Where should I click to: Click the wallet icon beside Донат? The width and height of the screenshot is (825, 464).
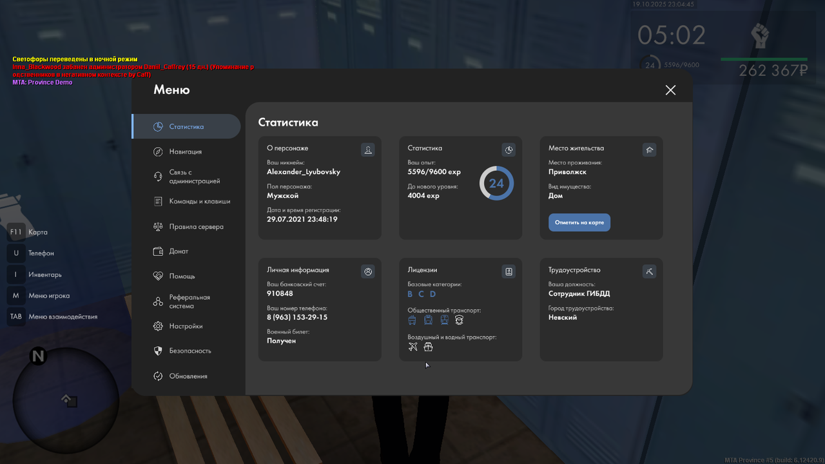[x=158, y=251]
